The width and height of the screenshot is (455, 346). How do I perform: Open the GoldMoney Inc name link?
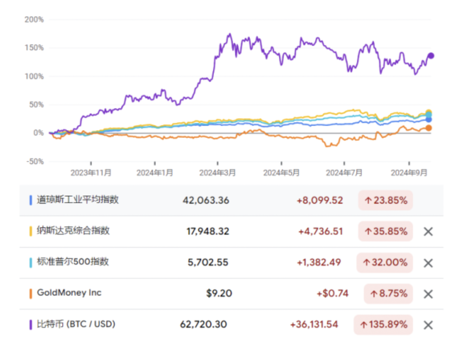pos(69,293)
